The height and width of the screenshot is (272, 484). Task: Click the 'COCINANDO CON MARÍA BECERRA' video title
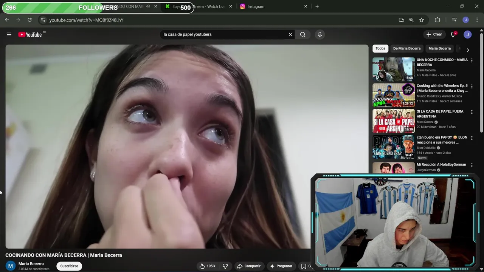tap(64, 255)
